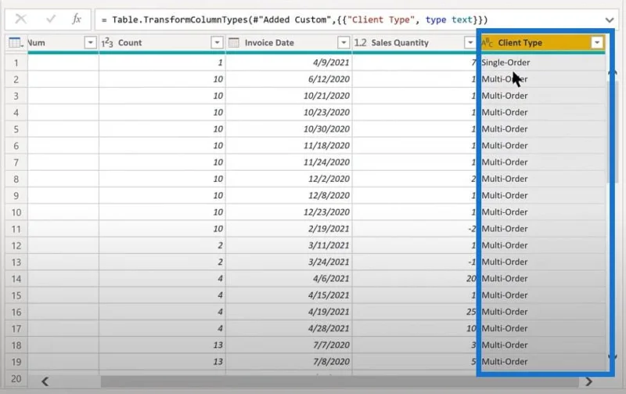Click the 4/28/2021 invoice date cell

point(289,328)
